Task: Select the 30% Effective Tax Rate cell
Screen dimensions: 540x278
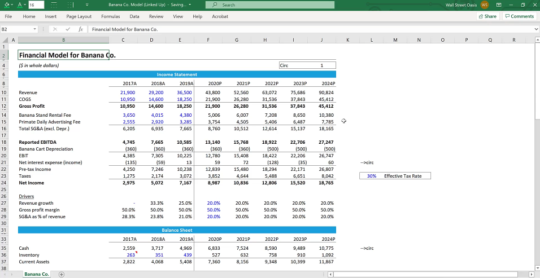Action: click(x=371, y=176)
